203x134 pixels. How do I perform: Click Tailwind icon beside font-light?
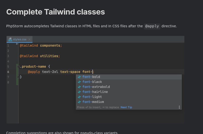pos(79,97)
